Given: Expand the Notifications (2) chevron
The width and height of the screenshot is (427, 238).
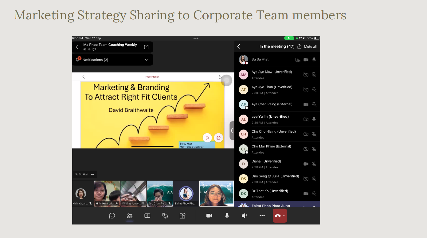Looking at the screenshot, I should tap(147, 60).
